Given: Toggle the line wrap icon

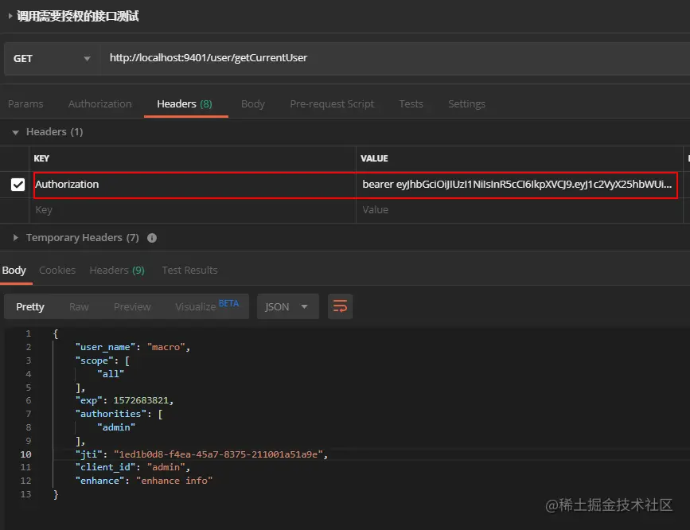Looking at the screenshot, I should pos(340,306).
